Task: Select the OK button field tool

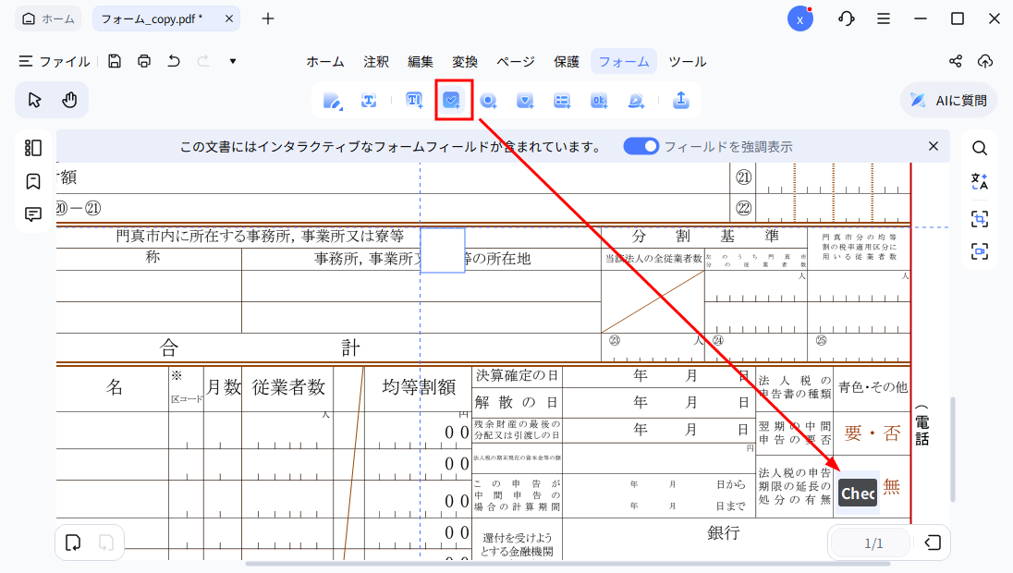Action: coord(599,101)
